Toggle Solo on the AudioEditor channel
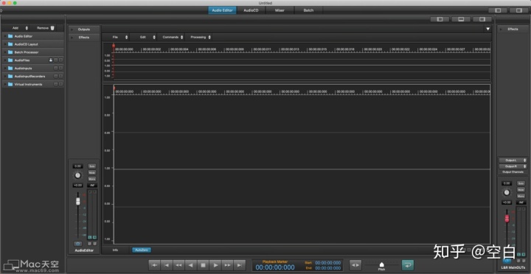Viewport: 531px width, 274px height. (91, 166)
